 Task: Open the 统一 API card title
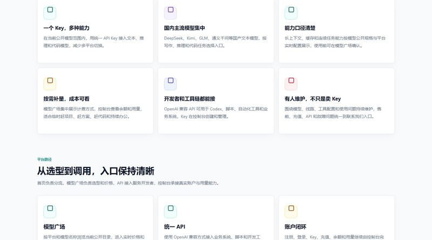coord(174,227)
